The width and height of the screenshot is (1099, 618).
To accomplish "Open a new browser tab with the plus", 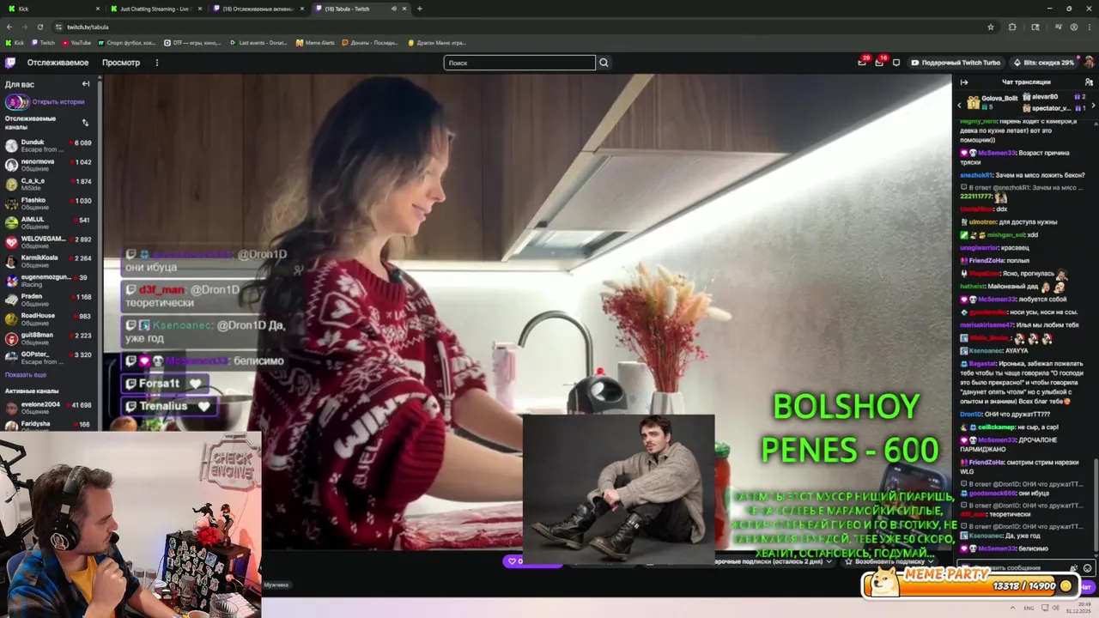I will pyautogui.click(x=419, y=9).
